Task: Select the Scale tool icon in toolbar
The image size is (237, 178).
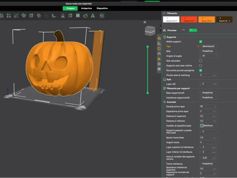Action: (16, 15)
